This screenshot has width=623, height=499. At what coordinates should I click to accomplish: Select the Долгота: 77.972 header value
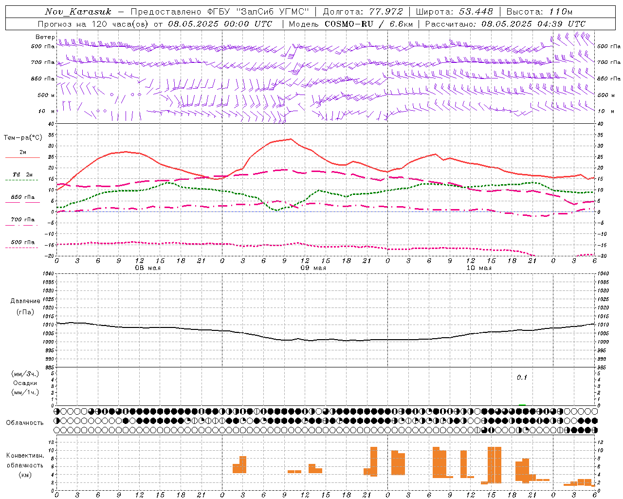coord(363,12)
